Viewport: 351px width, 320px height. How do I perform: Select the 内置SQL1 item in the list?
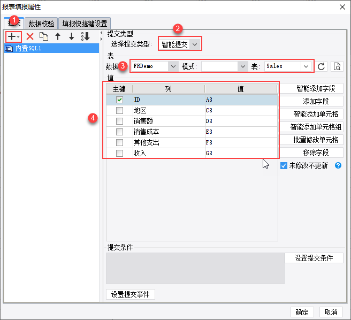coord(51,48)
